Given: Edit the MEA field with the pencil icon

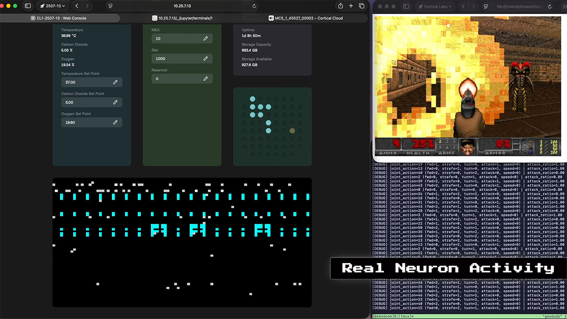Looking at the screenshot, I should 206,39.
